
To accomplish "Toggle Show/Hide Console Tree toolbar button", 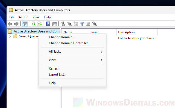I will coord(25,24).
